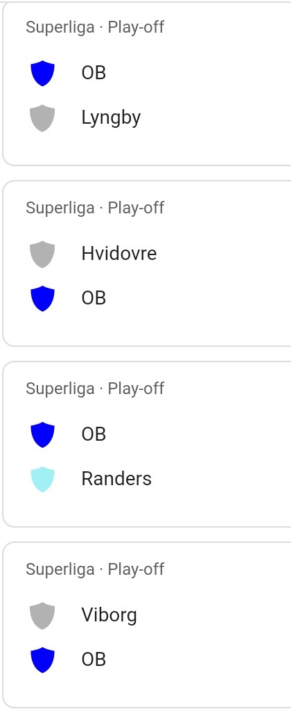The width and height of the screenshot is (291, 709).
Task: Open the Hvidovre team name link
Action: (119, 253)
